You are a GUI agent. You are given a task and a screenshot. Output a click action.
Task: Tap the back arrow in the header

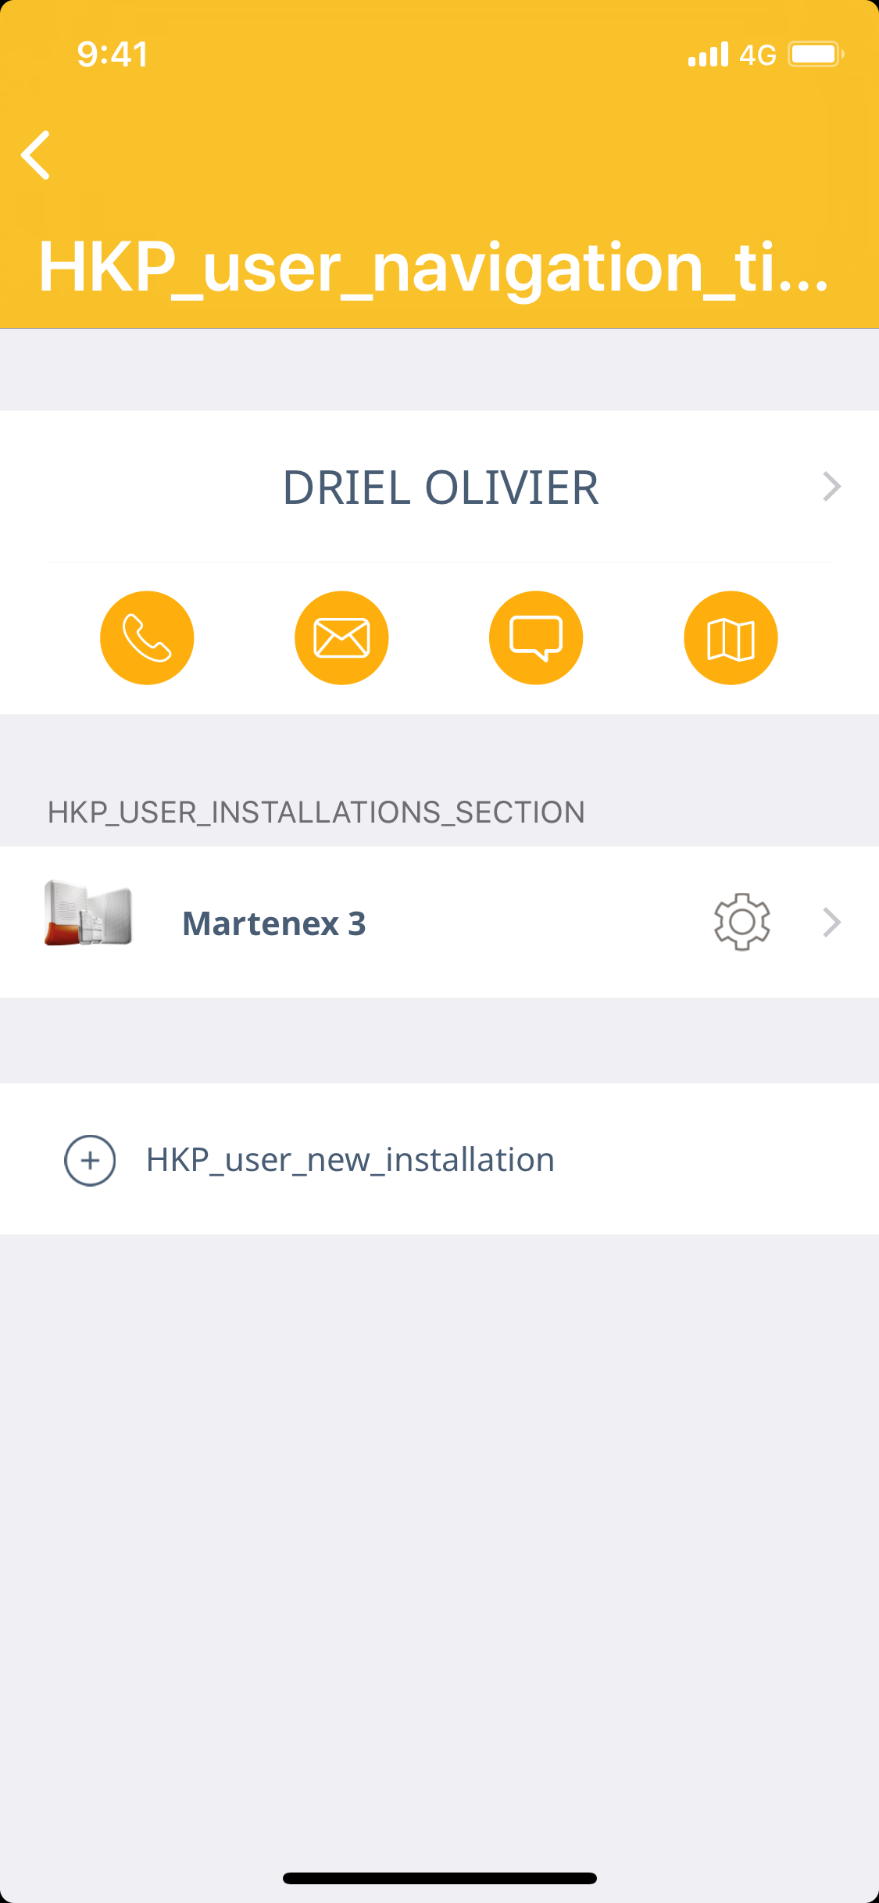pyautogui.click(x=36, y=155)
